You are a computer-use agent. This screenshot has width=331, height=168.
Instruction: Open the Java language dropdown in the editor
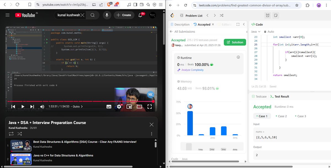(255, 32)
